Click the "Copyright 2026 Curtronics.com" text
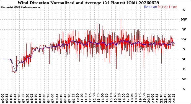 pos(20,7)
